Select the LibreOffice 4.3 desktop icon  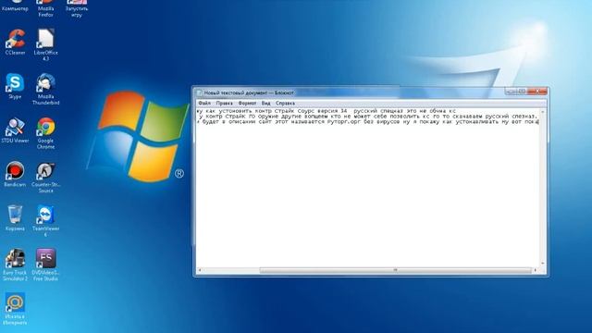point(45,44)
